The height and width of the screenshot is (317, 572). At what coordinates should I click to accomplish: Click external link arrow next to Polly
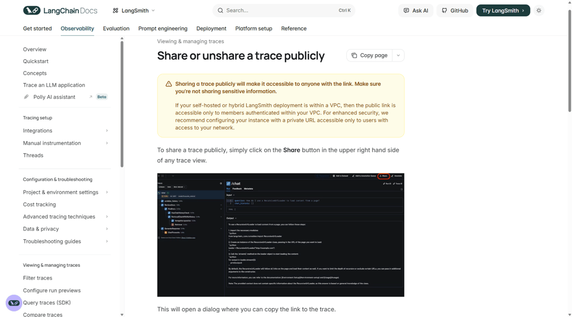pos(90,97)
